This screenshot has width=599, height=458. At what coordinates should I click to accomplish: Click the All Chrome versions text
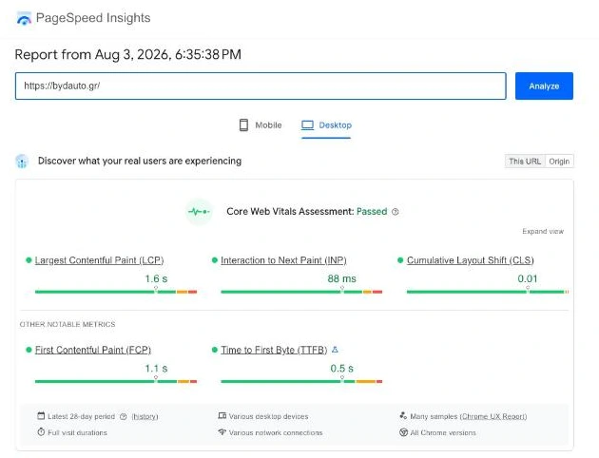pos(443,432)
